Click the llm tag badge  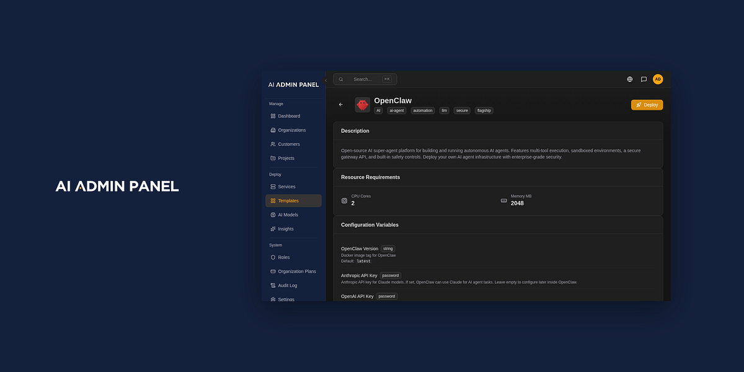coord(445,110)
